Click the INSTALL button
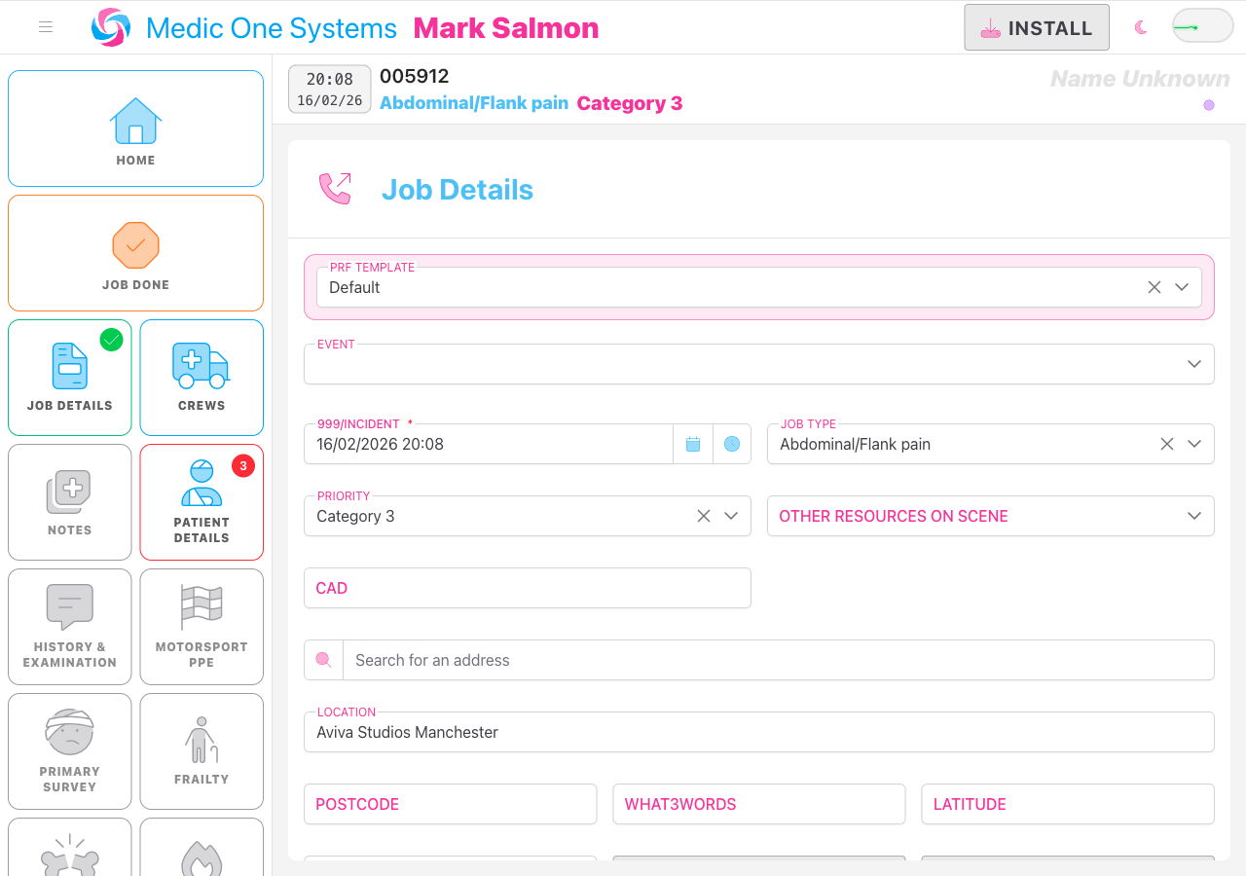Image resolution: width=1246 pixels, height=876 pixels. (x=1036, y=27)
